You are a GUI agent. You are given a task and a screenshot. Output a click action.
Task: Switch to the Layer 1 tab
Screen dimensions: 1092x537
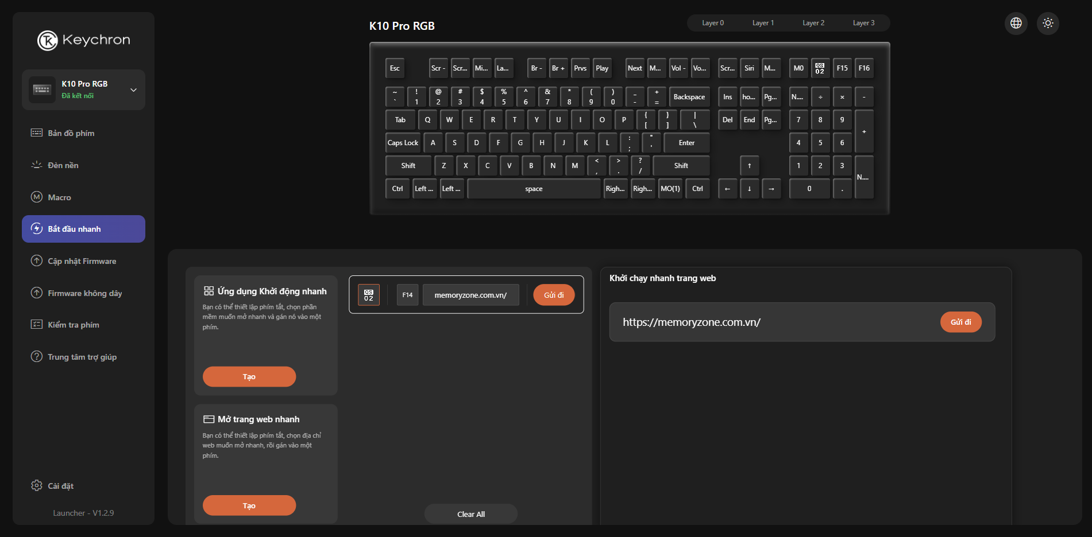(763, 23)
